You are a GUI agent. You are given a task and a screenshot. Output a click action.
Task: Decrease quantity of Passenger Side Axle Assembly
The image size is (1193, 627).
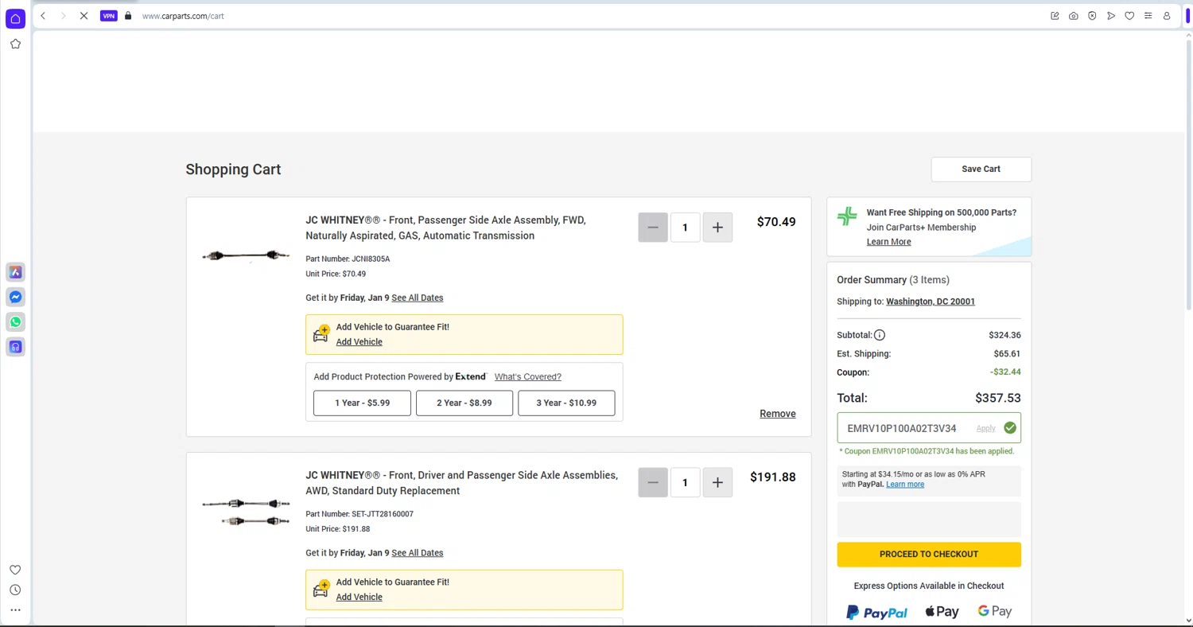(653, 228)
